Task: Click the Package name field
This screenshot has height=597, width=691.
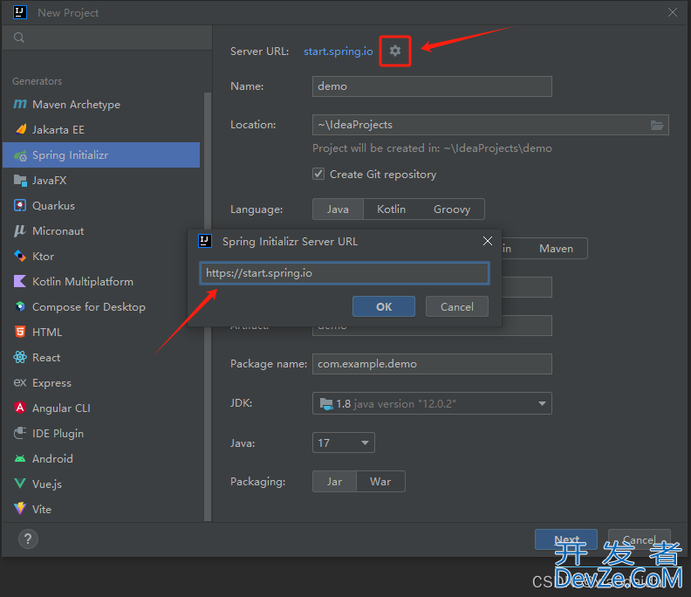Action: (x=432, y=364)
